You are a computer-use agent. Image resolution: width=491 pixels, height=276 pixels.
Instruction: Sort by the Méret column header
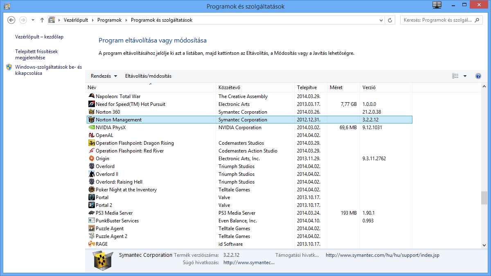[344, 88]
